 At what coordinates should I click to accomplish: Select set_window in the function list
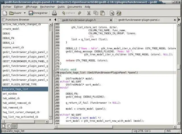click(25, 94)
